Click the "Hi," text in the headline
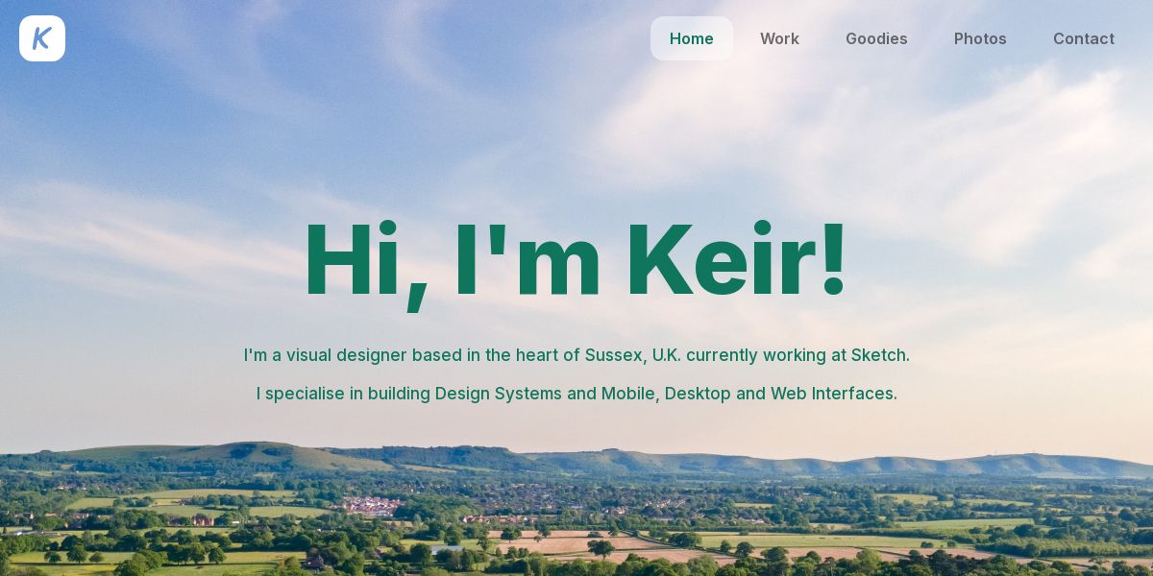Viewport: 1153px width, 576px height. click(366, 265)
